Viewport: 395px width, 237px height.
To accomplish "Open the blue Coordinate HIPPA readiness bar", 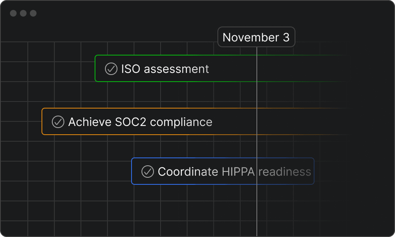I will coord(223,171).
